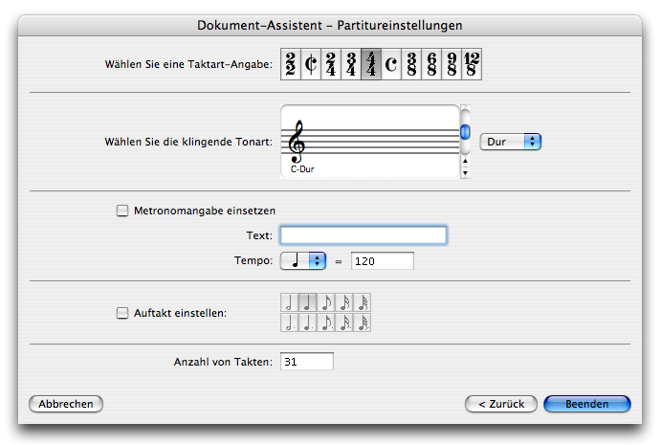Cancel the wizard with Abbrechen
The width and height of the screenshot is (661, 445).
click(67, 404)
